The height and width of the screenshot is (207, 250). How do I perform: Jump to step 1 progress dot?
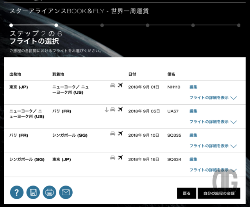coord(11,25)
